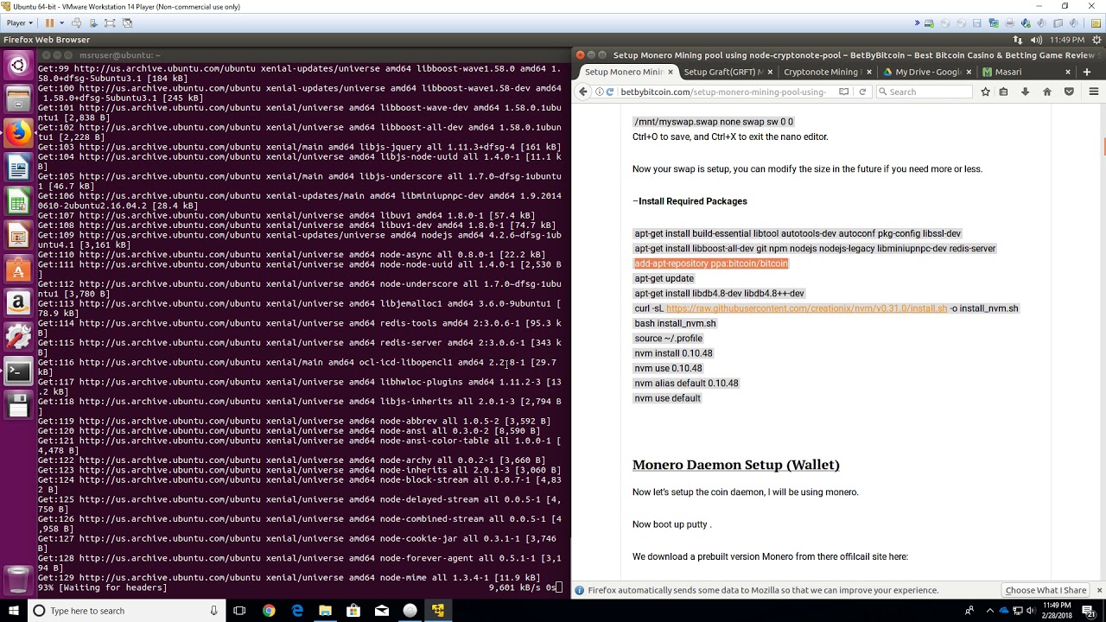This screenshot has width=1106, height=622.
Task: Open System Settings wrench-gear icon
Action: click(x=18, y=337)
